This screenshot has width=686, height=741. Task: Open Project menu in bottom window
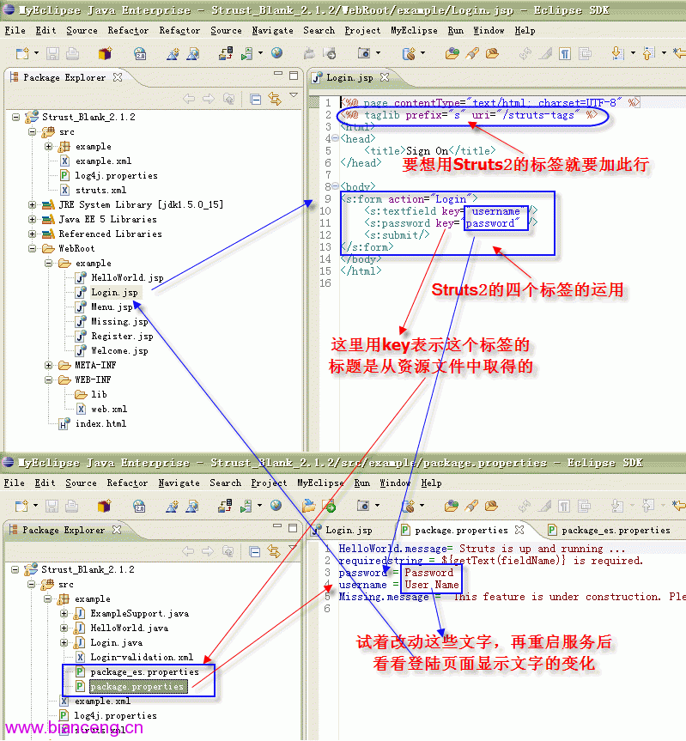pos(269,483)
